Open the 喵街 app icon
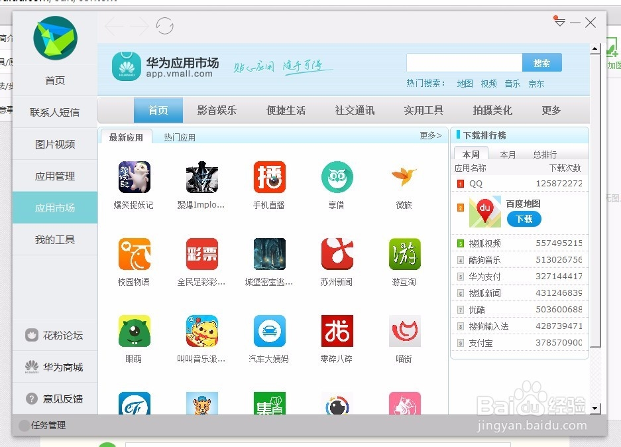This screenshot has height=447, width=621. tap(404, 330)
